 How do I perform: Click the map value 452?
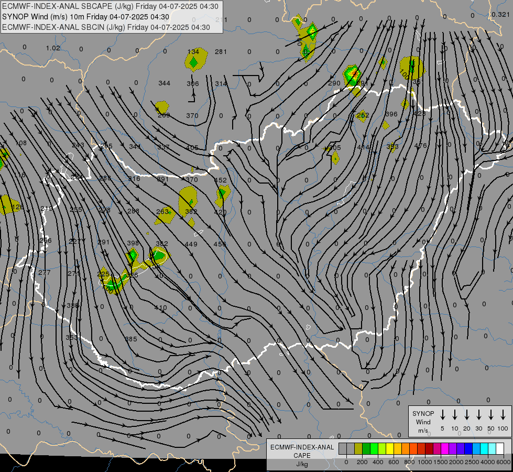point(221,180)
